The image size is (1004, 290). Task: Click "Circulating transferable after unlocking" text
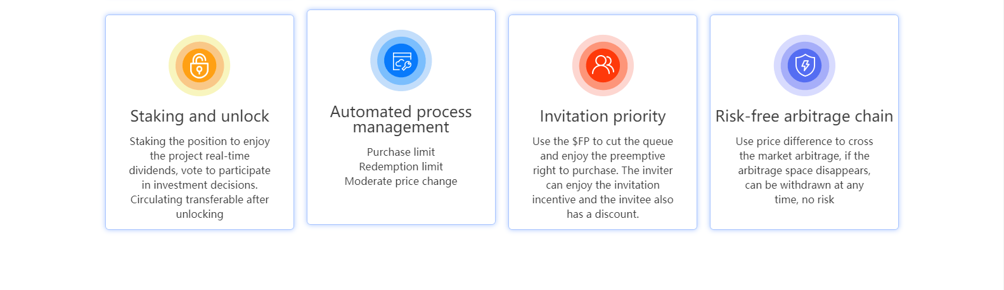click(200, 206)
